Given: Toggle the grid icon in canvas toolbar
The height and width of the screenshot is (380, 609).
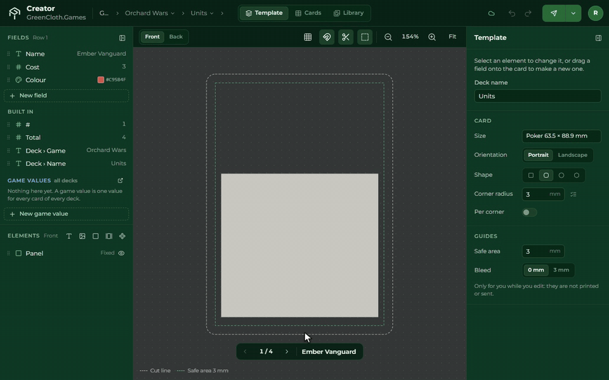Looking at the screenshot, I should click(308, 37).
